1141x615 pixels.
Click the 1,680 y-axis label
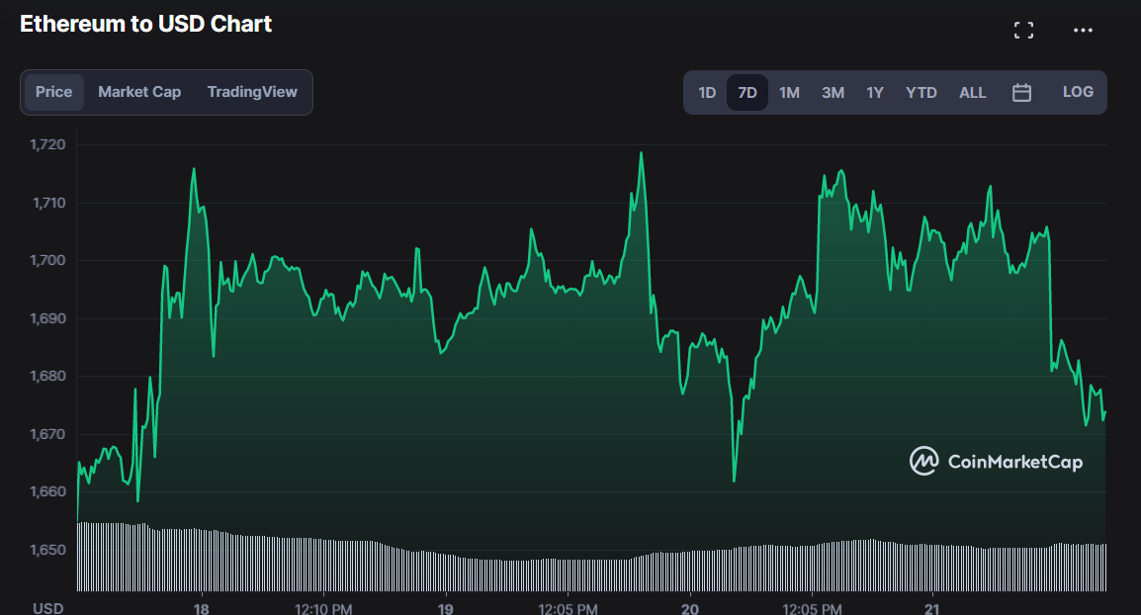pyautogui.click(x=48, y=376)
